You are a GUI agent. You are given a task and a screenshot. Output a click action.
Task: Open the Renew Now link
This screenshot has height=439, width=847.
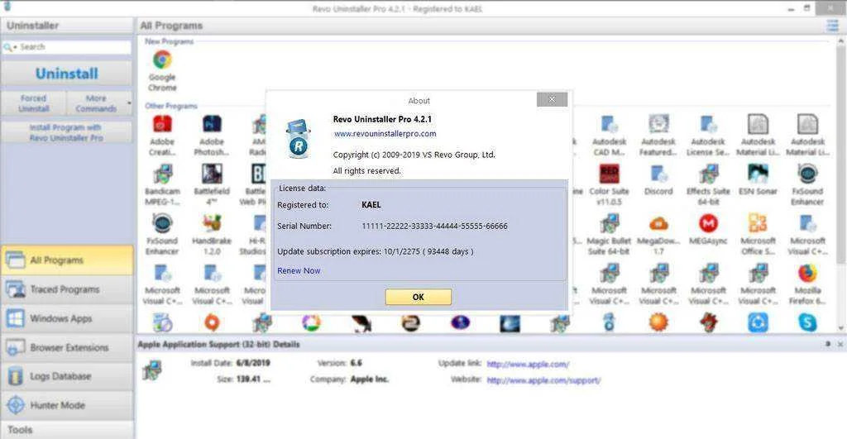pos(299,270)
